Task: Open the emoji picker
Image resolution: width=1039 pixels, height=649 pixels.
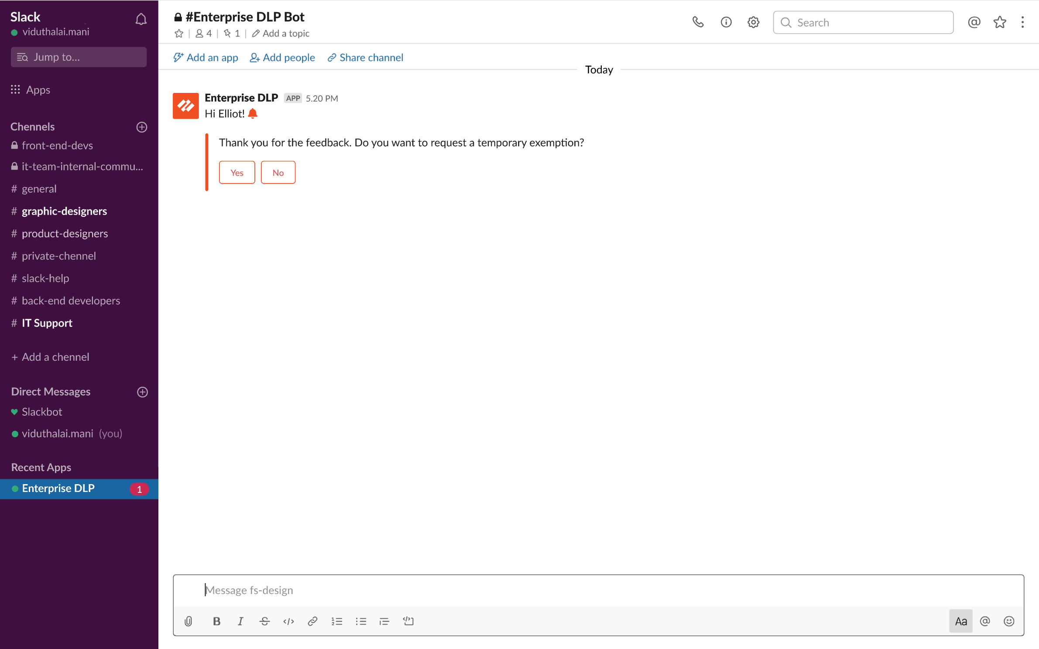Action: tap(1008, 621)
